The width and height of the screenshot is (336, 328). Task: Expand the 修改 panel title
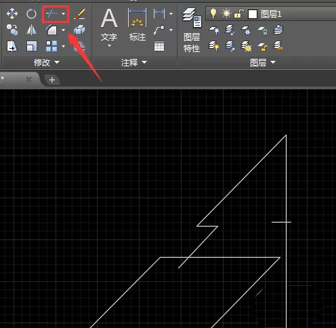click(x=46, y=62)
